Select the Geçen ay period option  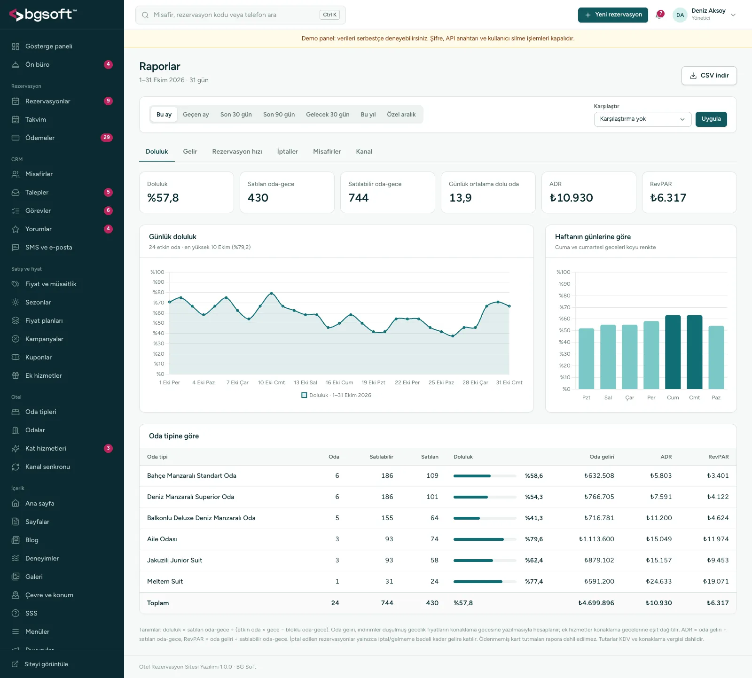(x=196, y=115)
